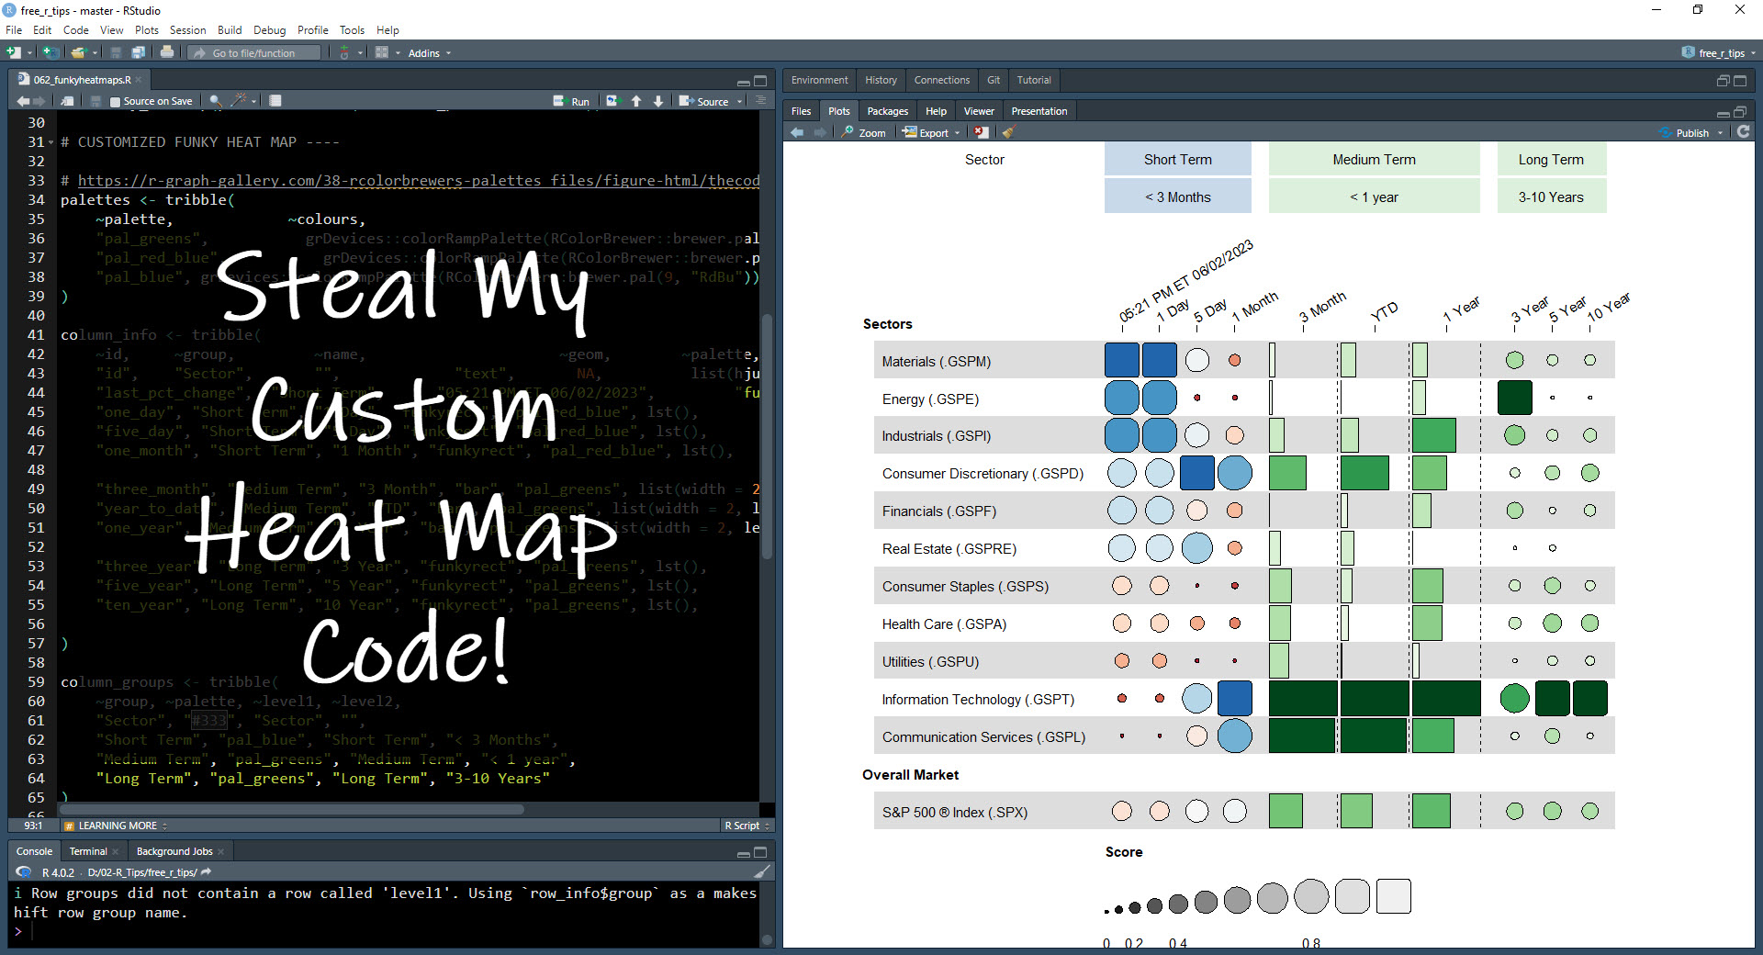The height and width of the screenshot is (955, 1763).
Task: Open an existing file icon
Action: point(79,52)
